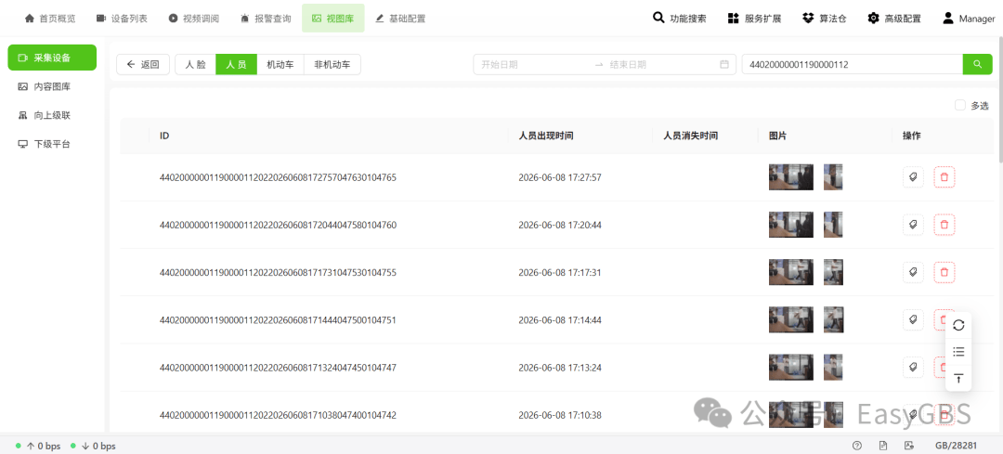The height and width of the screenshot is (454, 1003).
Task: Open the Manager user menu
Action: click(969, 19)
